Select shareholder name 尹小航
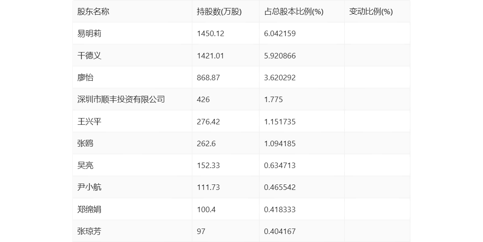483x242 pixels. pyautogui.click(x=89, y=187)
